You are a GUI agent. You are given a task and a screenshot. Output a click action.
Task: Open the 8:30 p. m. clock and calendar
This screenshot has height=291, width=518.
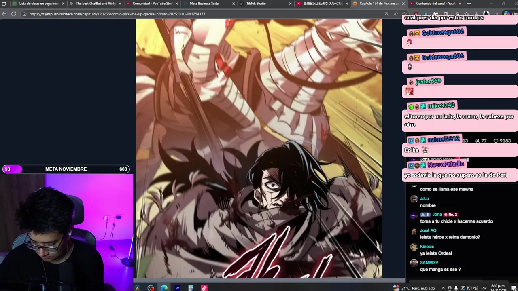(x=499, y=288)
